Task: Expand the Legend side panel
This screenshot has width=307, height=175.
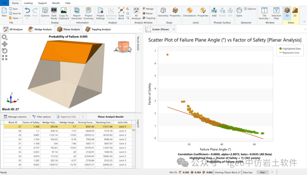Action: [x=138, y=123]
